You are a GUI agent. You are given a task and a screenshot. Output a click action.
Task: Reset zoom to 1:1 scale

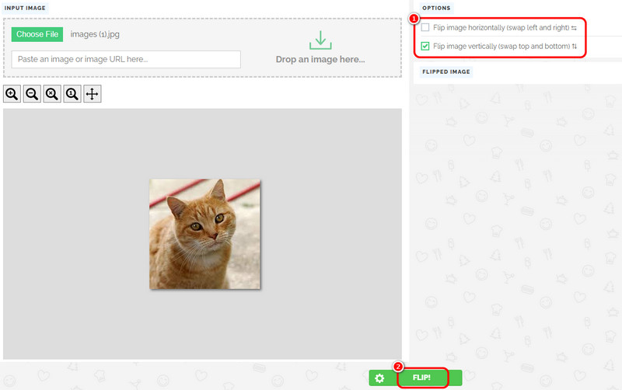(72, 94)
